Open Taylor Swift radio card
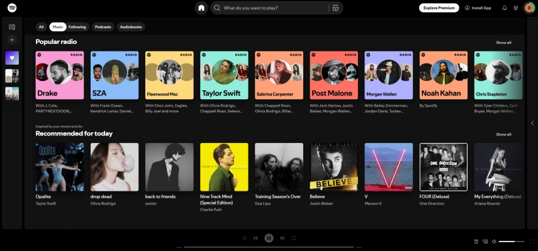This screenshot has height=251, width=538. (224, 75)
